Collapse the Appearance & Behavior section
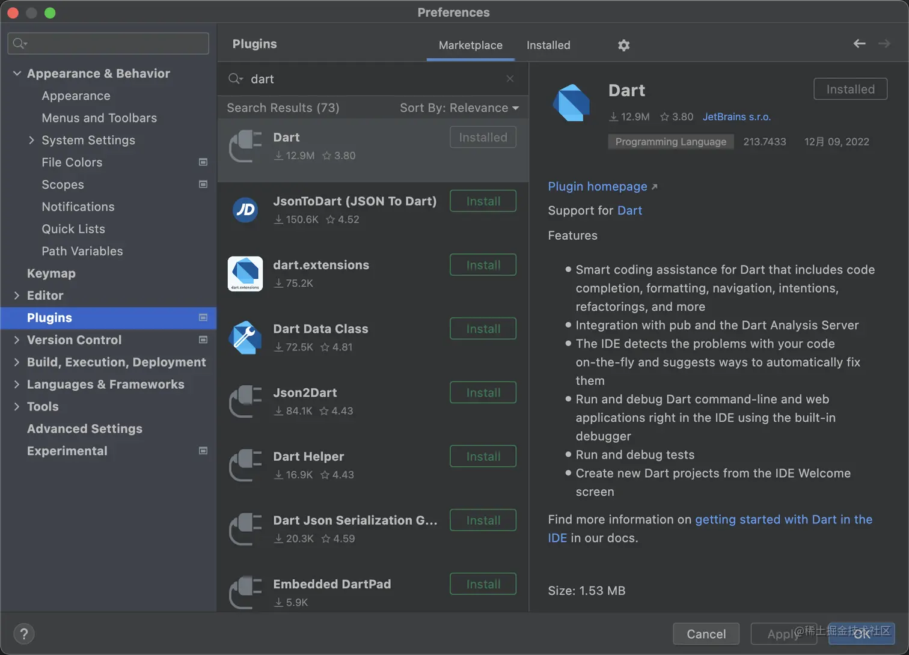909x655 pixels. (17, 73)
